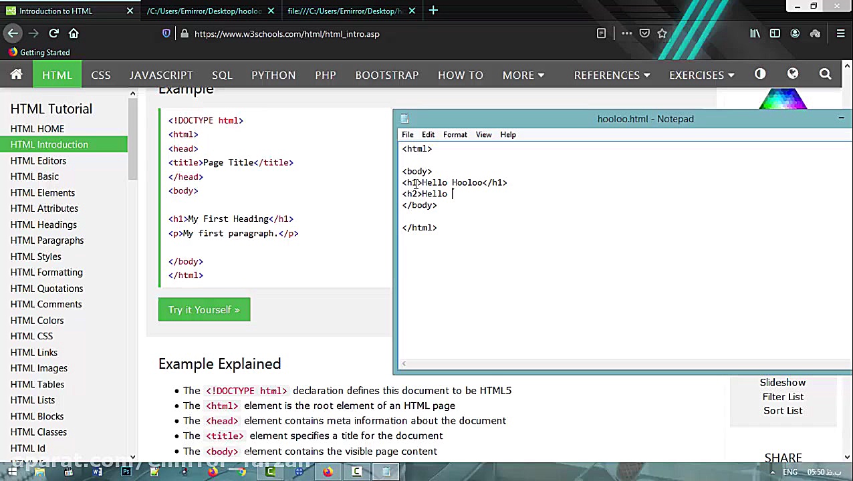Open Notepad Format menu
853x481 pixels.
(455, 134)
